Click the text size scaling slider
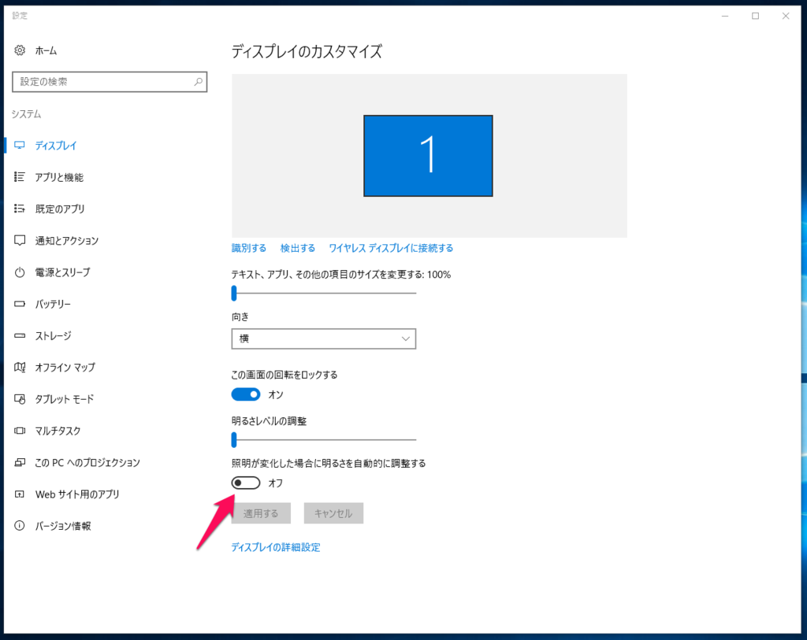This screenshot has height=640, width=807. pos(324,293)
